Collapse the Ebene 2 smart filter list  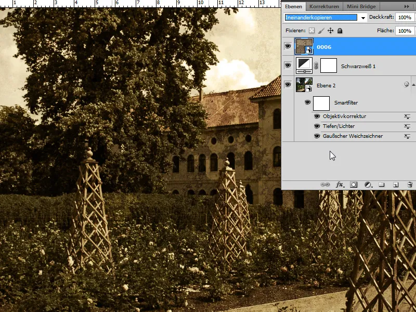point(413,85)
